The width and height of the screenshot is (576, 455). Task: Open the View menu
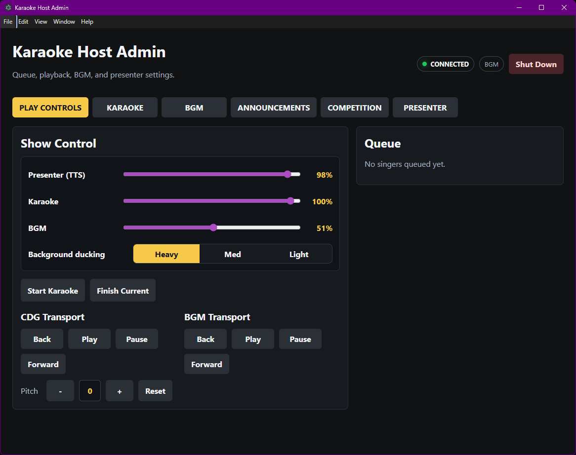pyautogui.click(x=41, y=22)
